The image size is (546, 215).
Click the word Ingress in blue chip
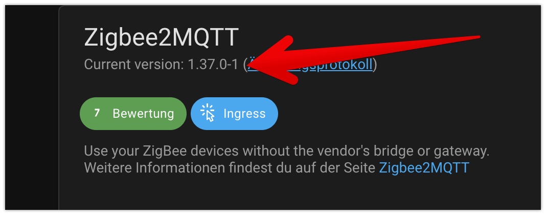coord(244,114)
